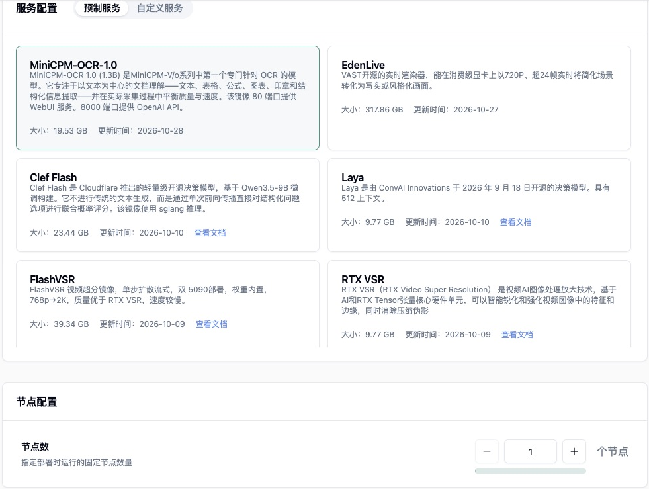Switch to the 预制服务 tab
This screenshot has height=489, width=649.
point(102,9)
